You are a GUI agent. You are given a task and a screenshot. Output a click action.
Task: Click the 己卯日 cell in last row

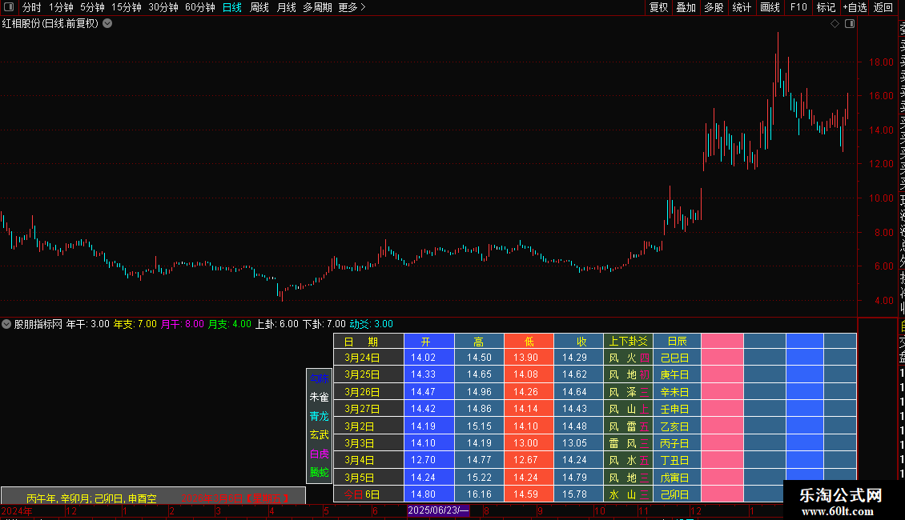(x=677, y=494)
